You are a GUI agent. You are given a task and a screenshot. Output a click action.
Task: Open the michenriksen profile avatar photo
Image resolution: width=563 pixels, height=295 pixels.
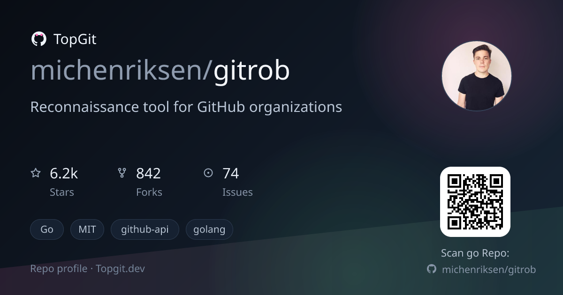pyautogui.click(x=477, y=76)
